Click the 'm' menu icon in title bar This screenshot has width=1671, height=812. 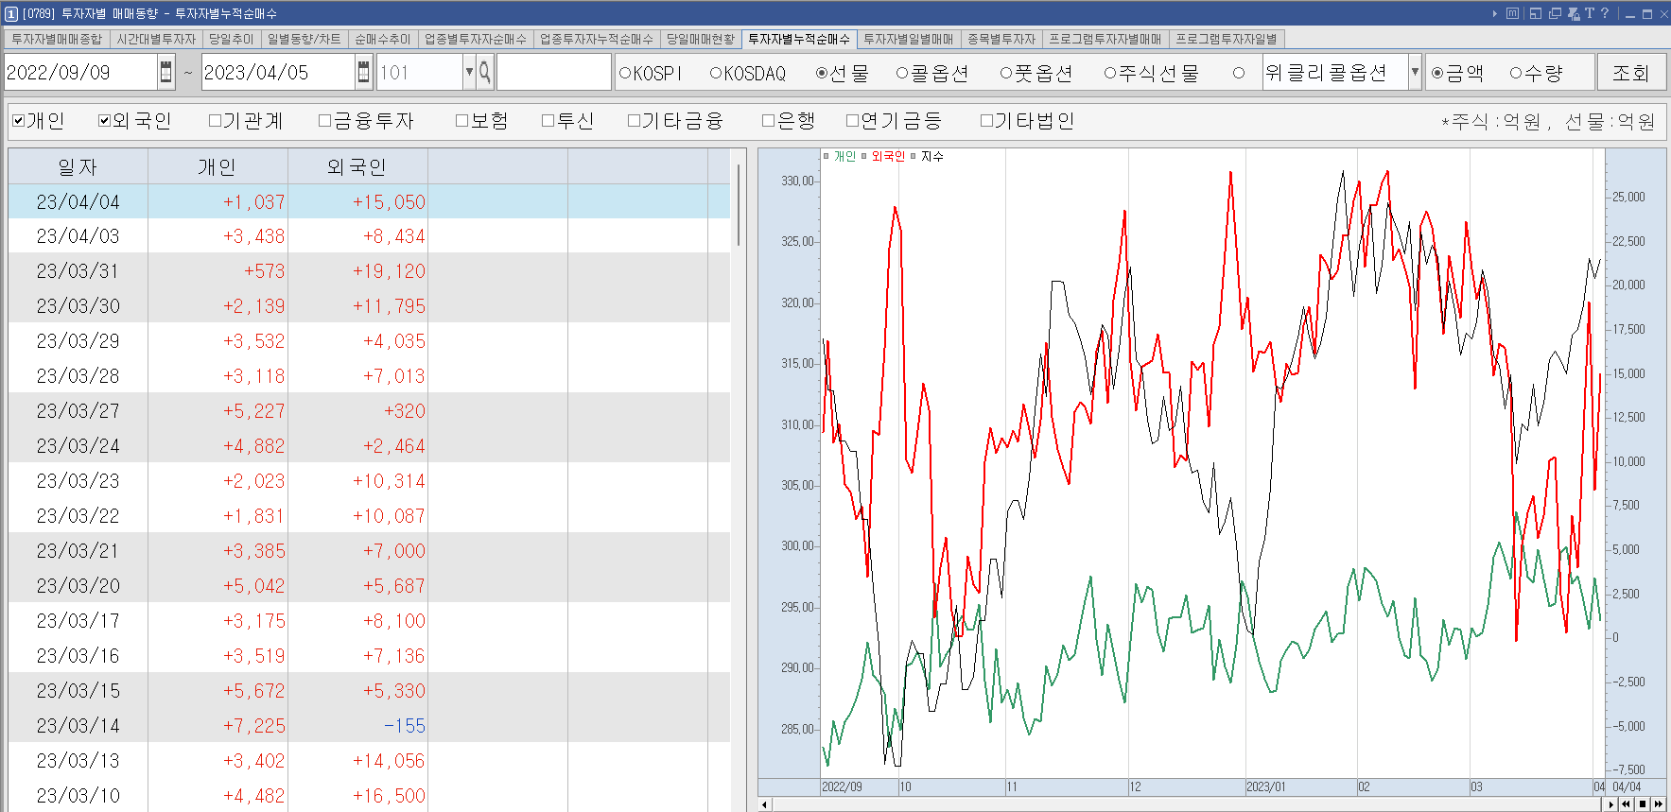(x=1512, y=13)
